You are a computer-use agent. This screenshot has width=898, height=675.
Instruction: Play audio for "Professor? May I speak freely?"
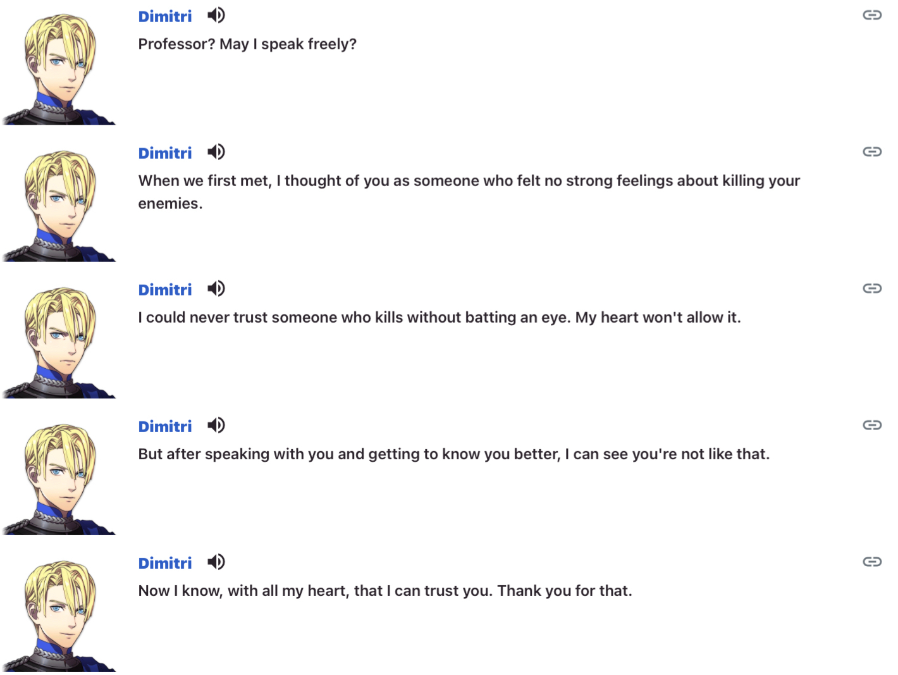(x=216, y=15)
